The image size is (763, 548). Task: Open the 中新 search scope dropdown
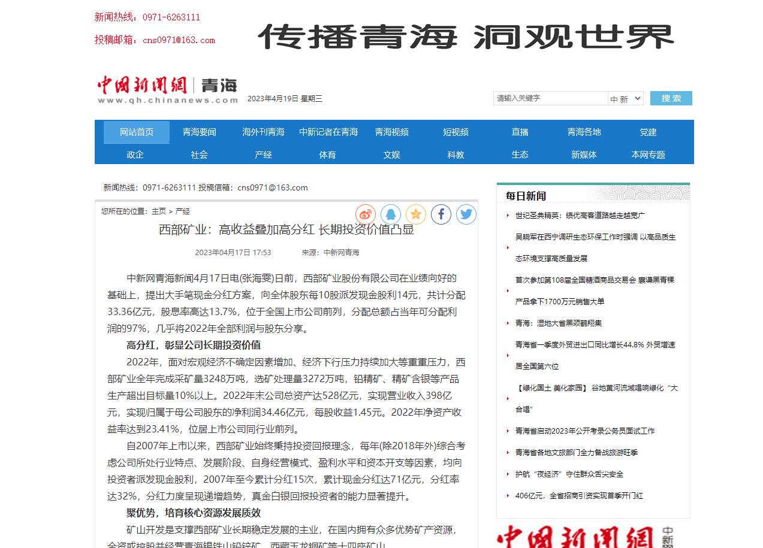tap(626, 98)
